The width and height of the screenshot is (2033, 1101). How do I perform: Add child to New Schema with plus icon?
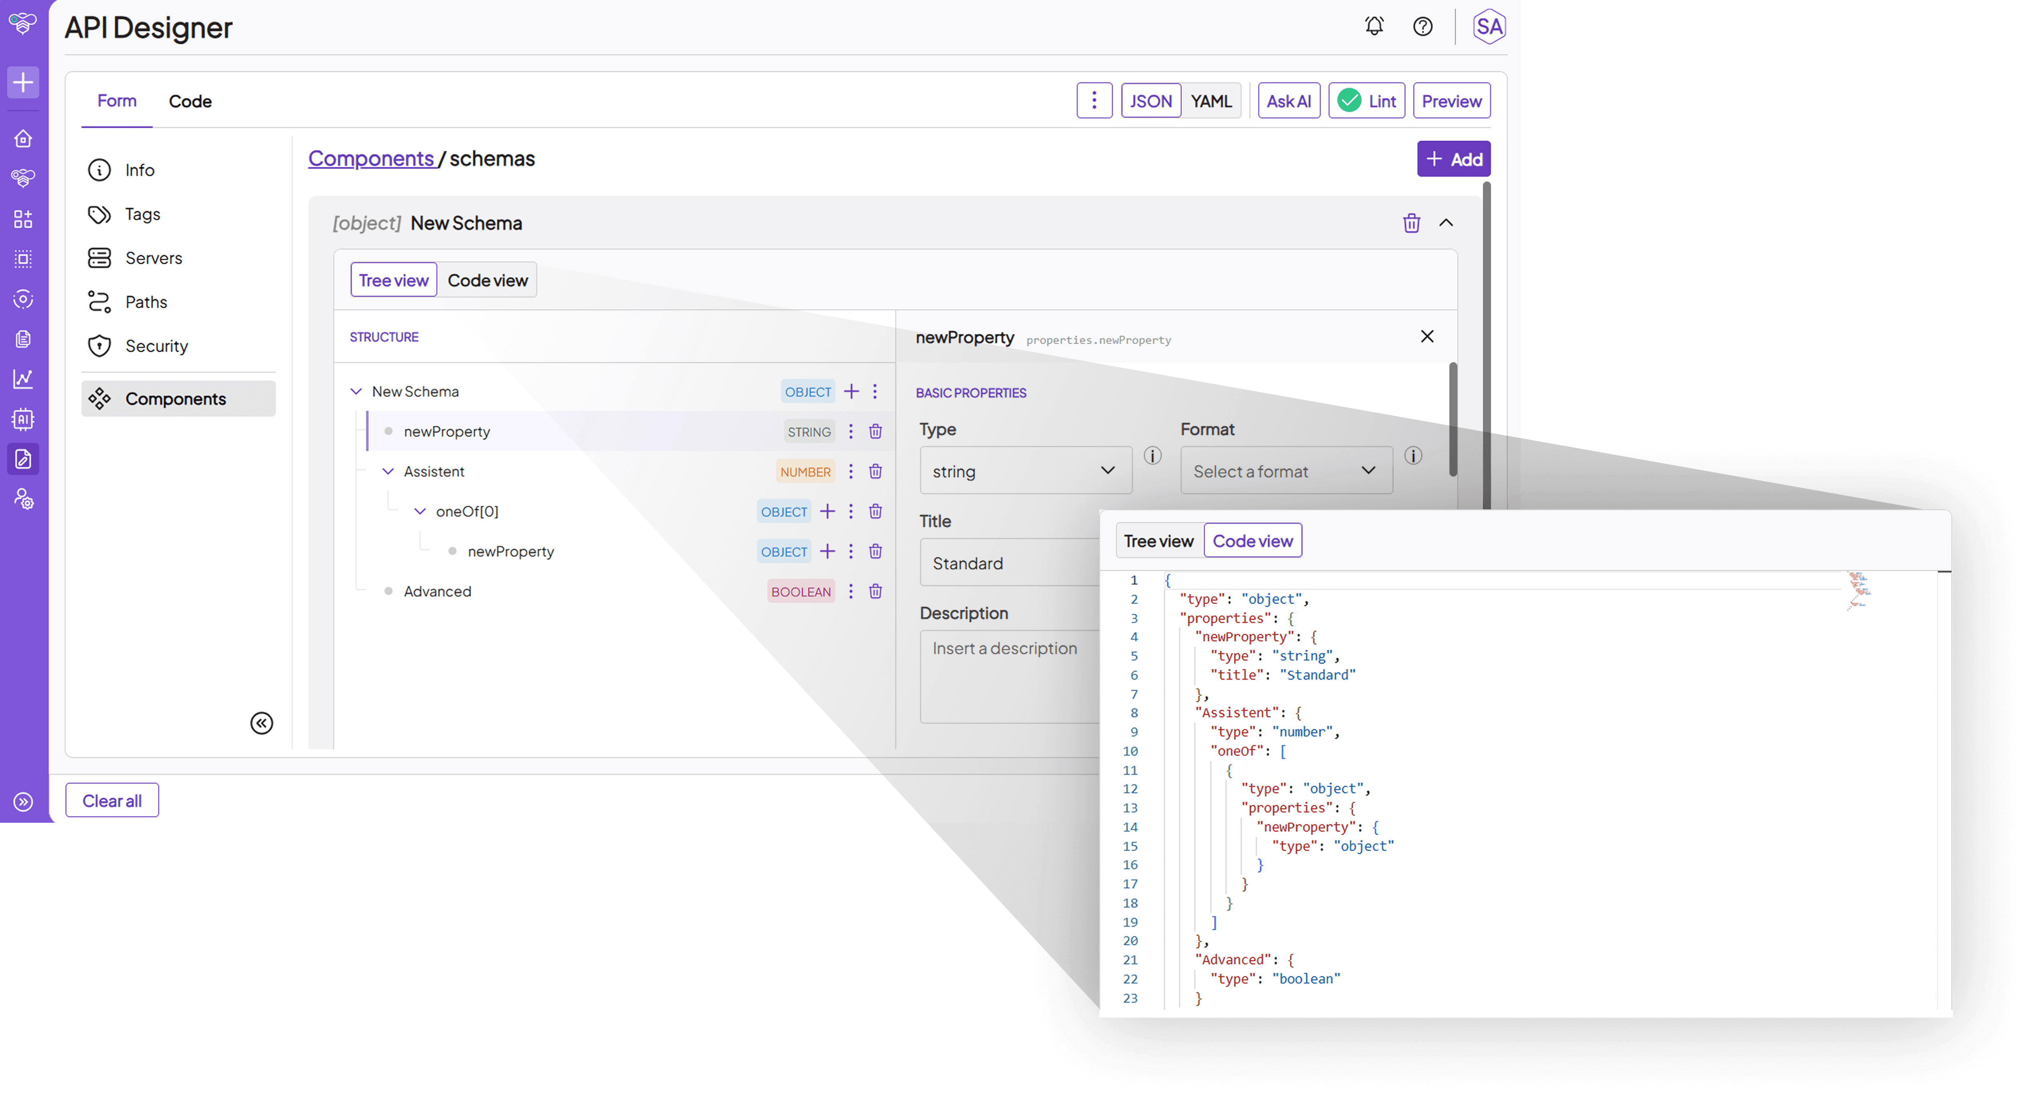tap(851, 391)
